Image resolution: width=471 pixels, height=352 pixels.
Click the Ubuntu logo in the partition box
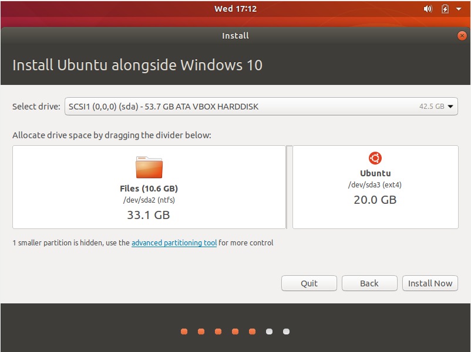coord(375,158)
